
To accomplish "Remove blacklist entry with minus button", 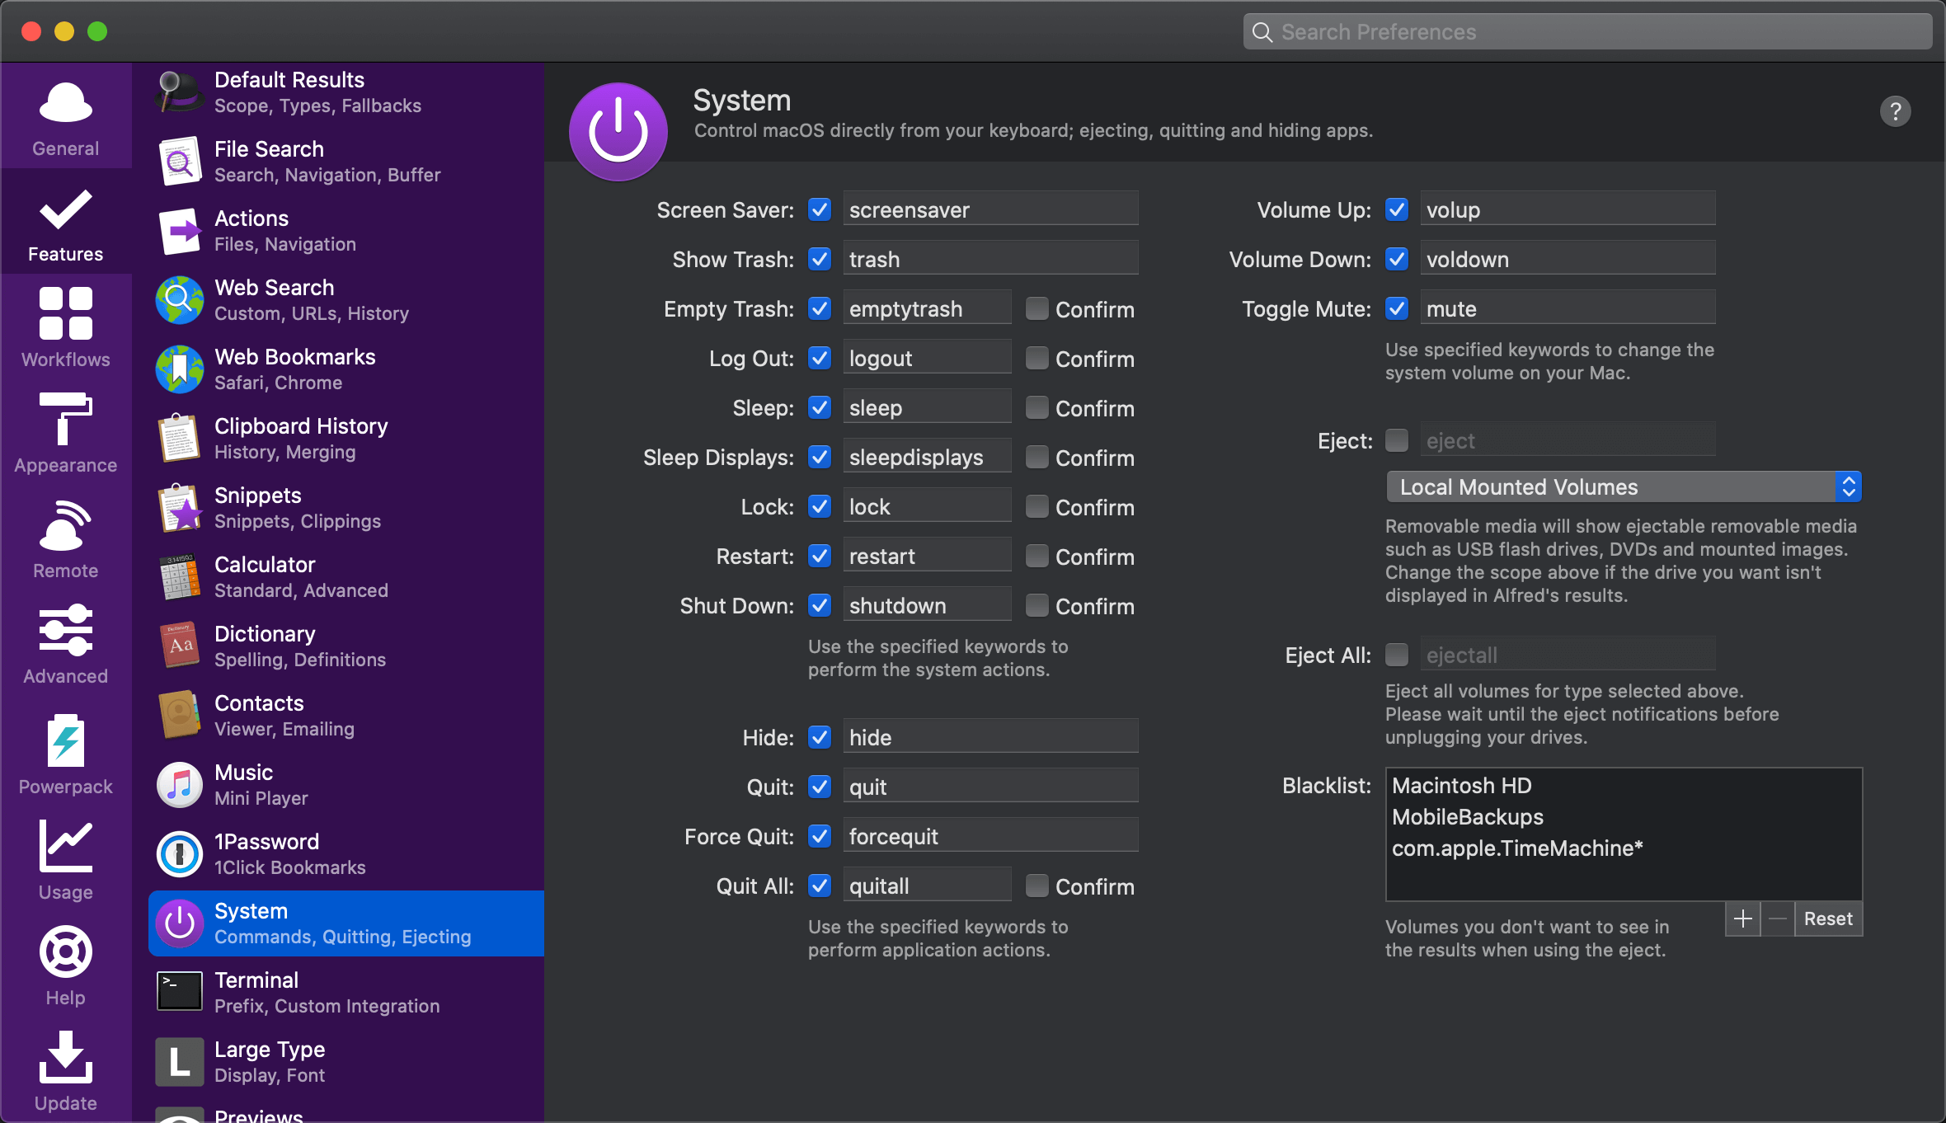I will click(x=1778, y=919).
